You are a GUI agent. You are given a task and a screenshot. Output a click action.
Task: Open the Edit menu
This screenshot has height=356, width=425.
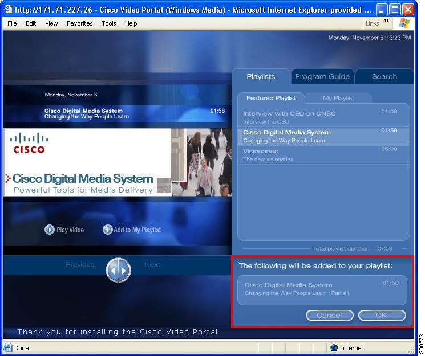click(x=31, y=23)
